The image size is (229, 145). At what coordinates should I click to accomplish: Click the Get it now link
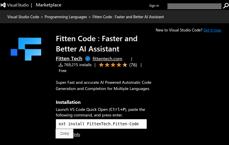(x=213, y=30)
